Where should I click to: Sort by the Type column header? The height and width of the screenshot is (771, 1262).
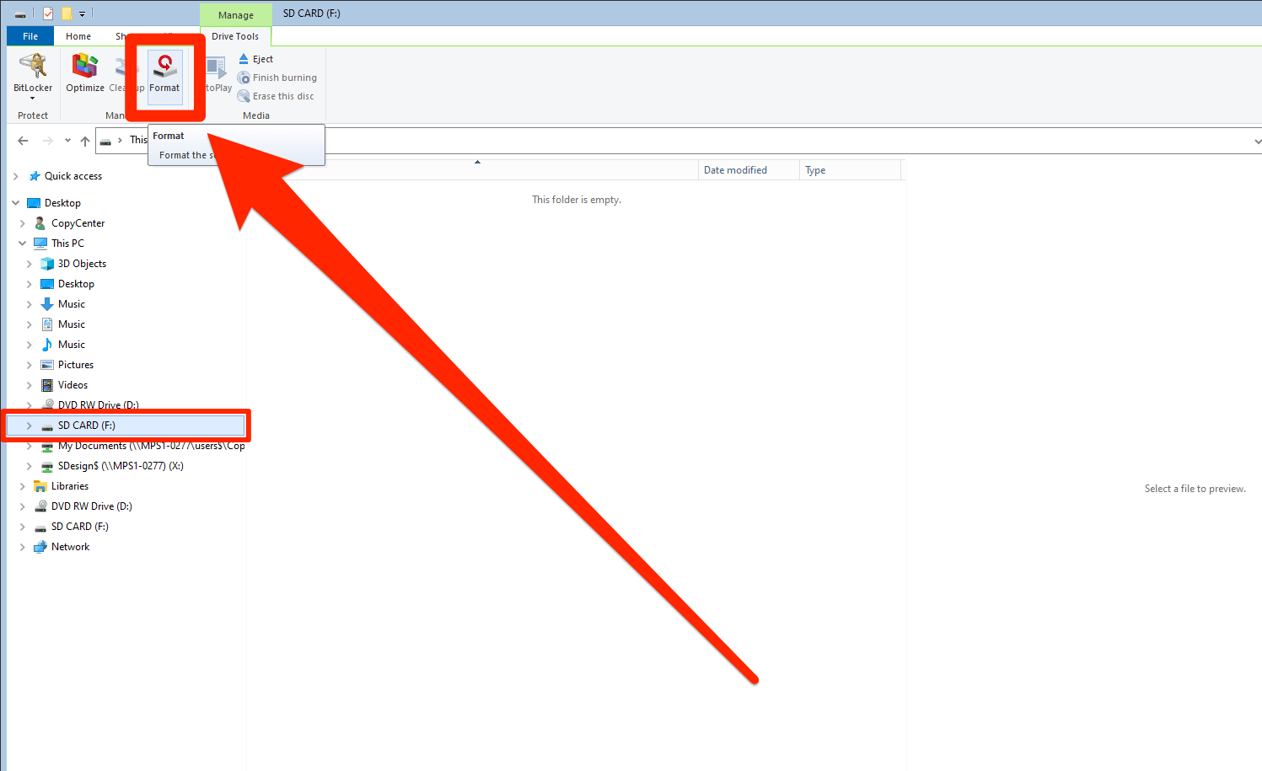click(850, 170)
